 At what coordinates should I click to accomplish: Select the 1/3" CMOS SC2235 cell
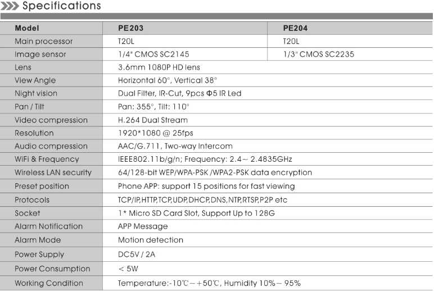point(319,54)
